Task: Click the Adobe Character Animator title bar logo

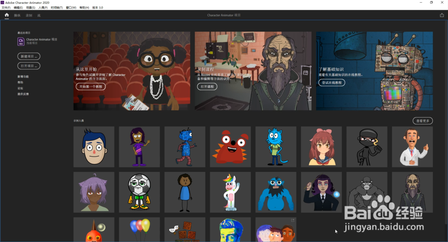Action: click(x=2, y=3)
